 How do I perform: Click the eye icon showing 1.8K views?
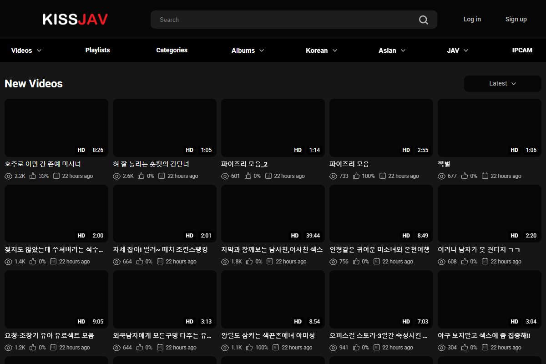pos(225,261)
